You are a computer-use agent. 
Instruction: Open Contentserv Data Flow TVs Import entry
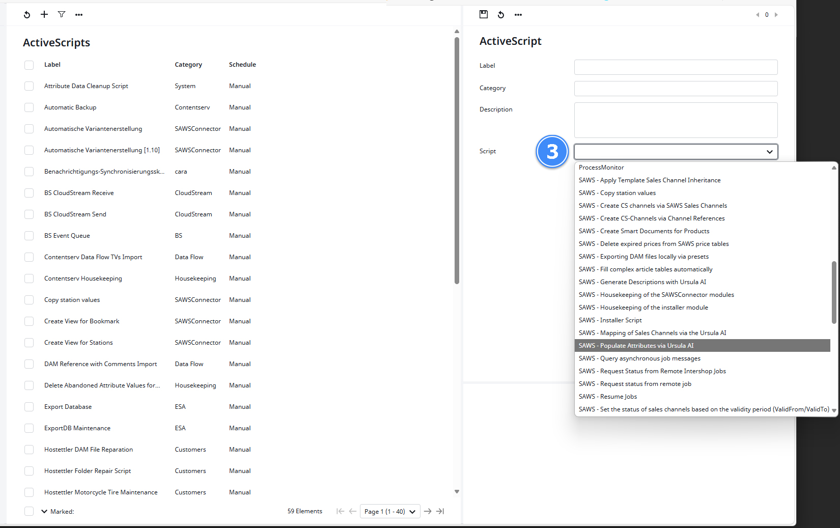coord(93,257)
